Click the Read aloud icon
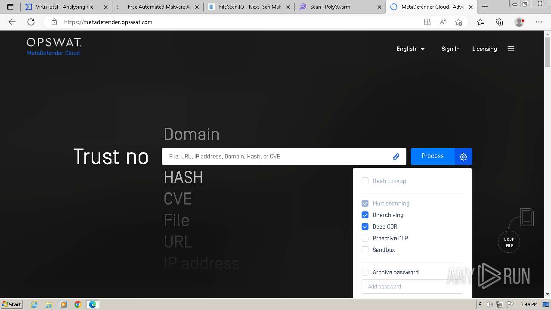 (x=443, y=22)
